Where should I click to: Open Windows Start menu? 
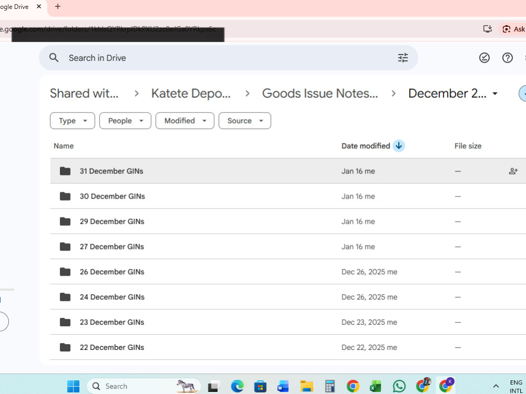tap(73, 386)
